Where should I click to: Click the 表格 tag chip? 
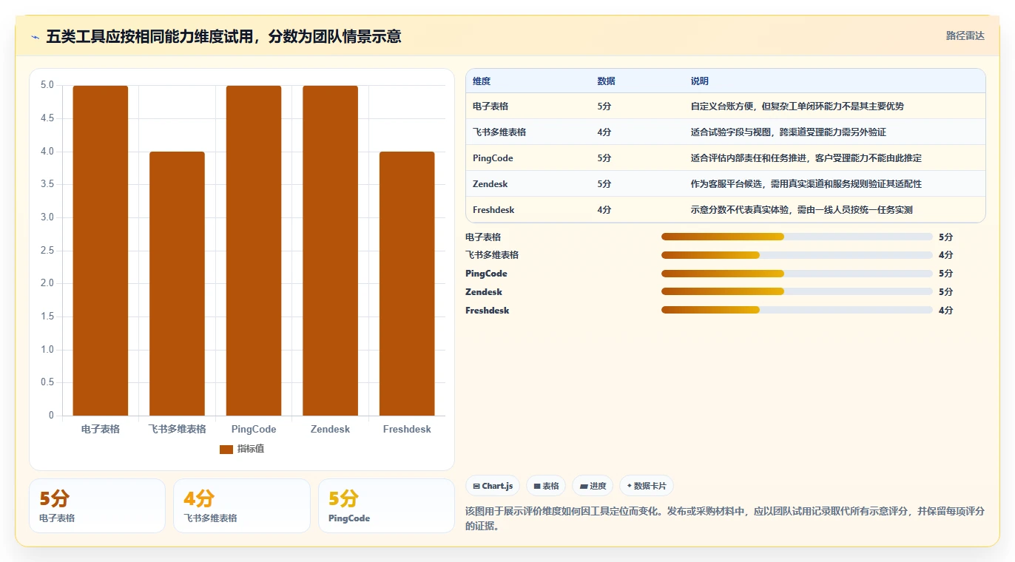click(x=546, y=486)
